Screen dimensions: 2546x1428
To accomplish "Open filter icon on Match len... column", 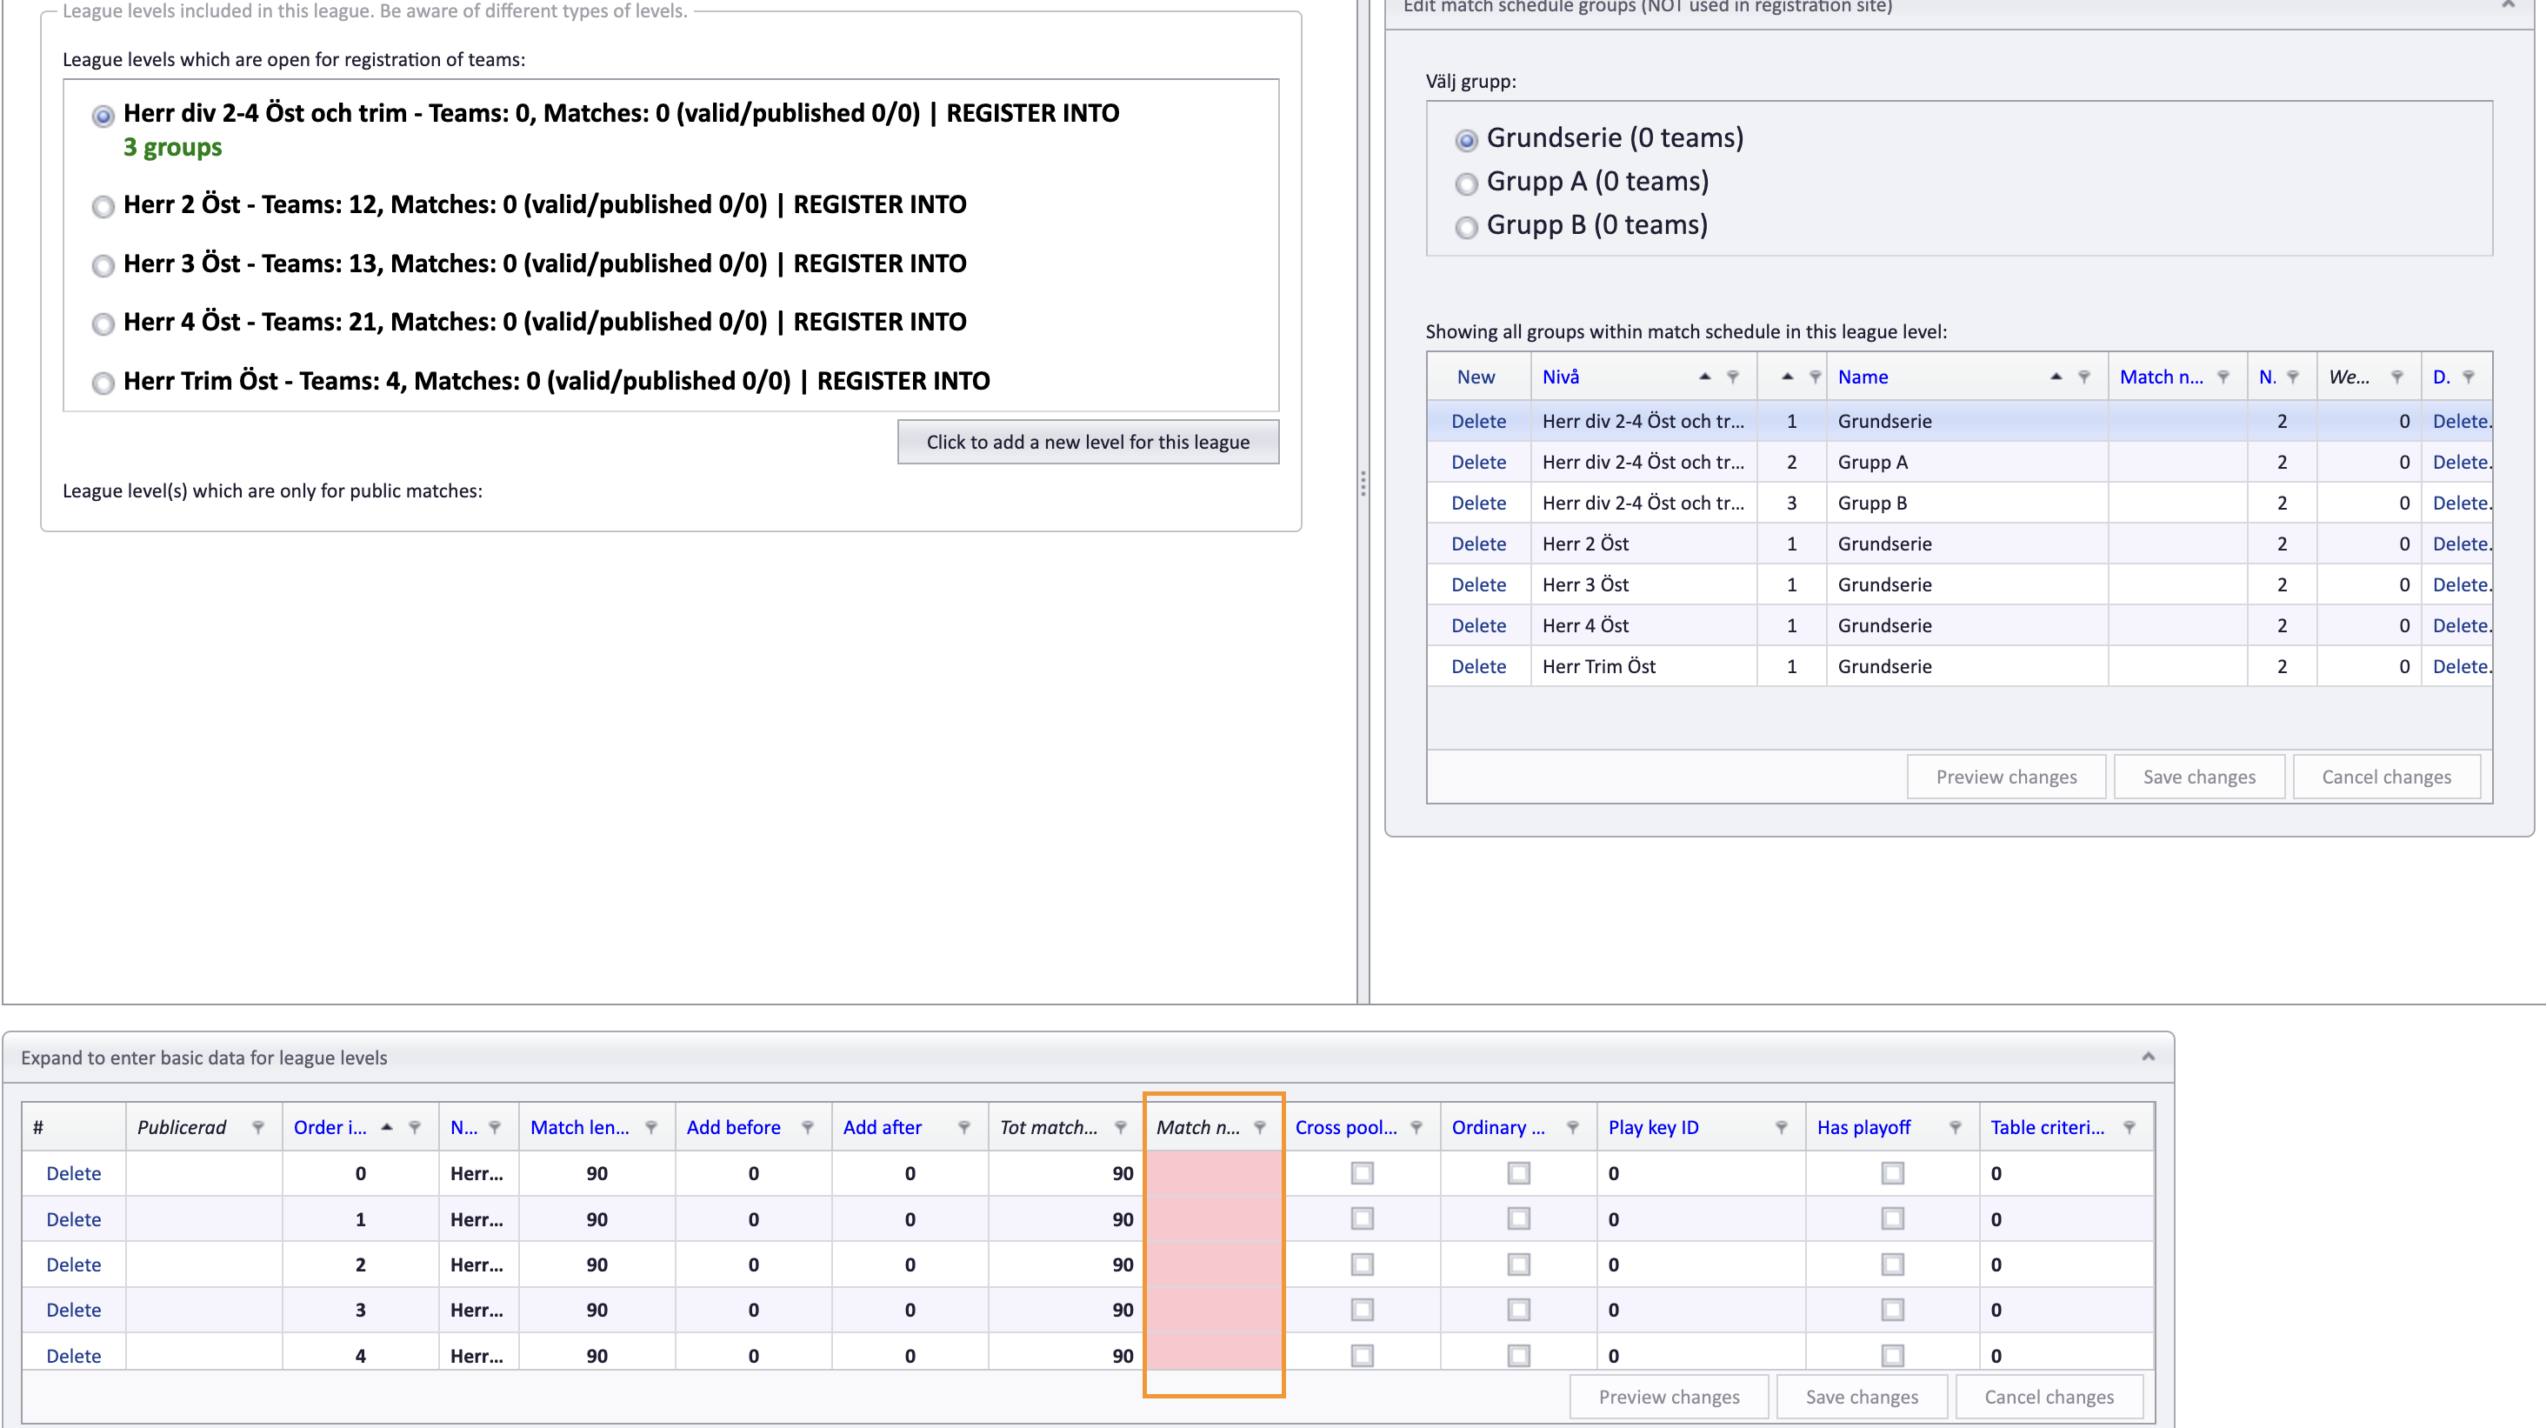I will tap(650, 1128).
